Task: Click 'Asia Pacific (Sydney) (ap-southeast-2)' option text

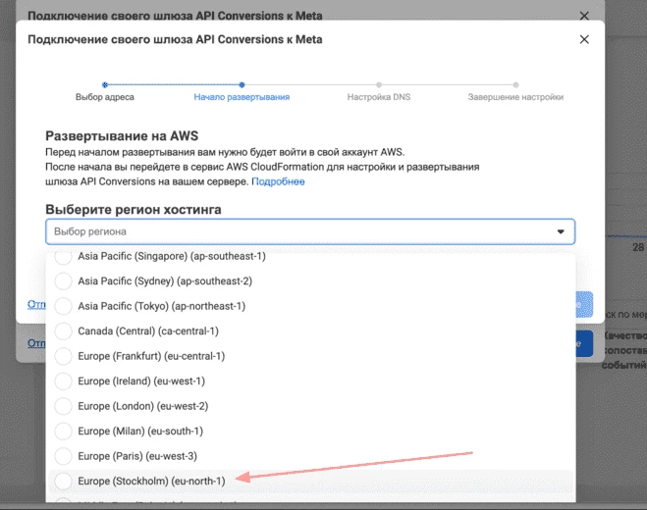Action: click(x=165, y=281)
